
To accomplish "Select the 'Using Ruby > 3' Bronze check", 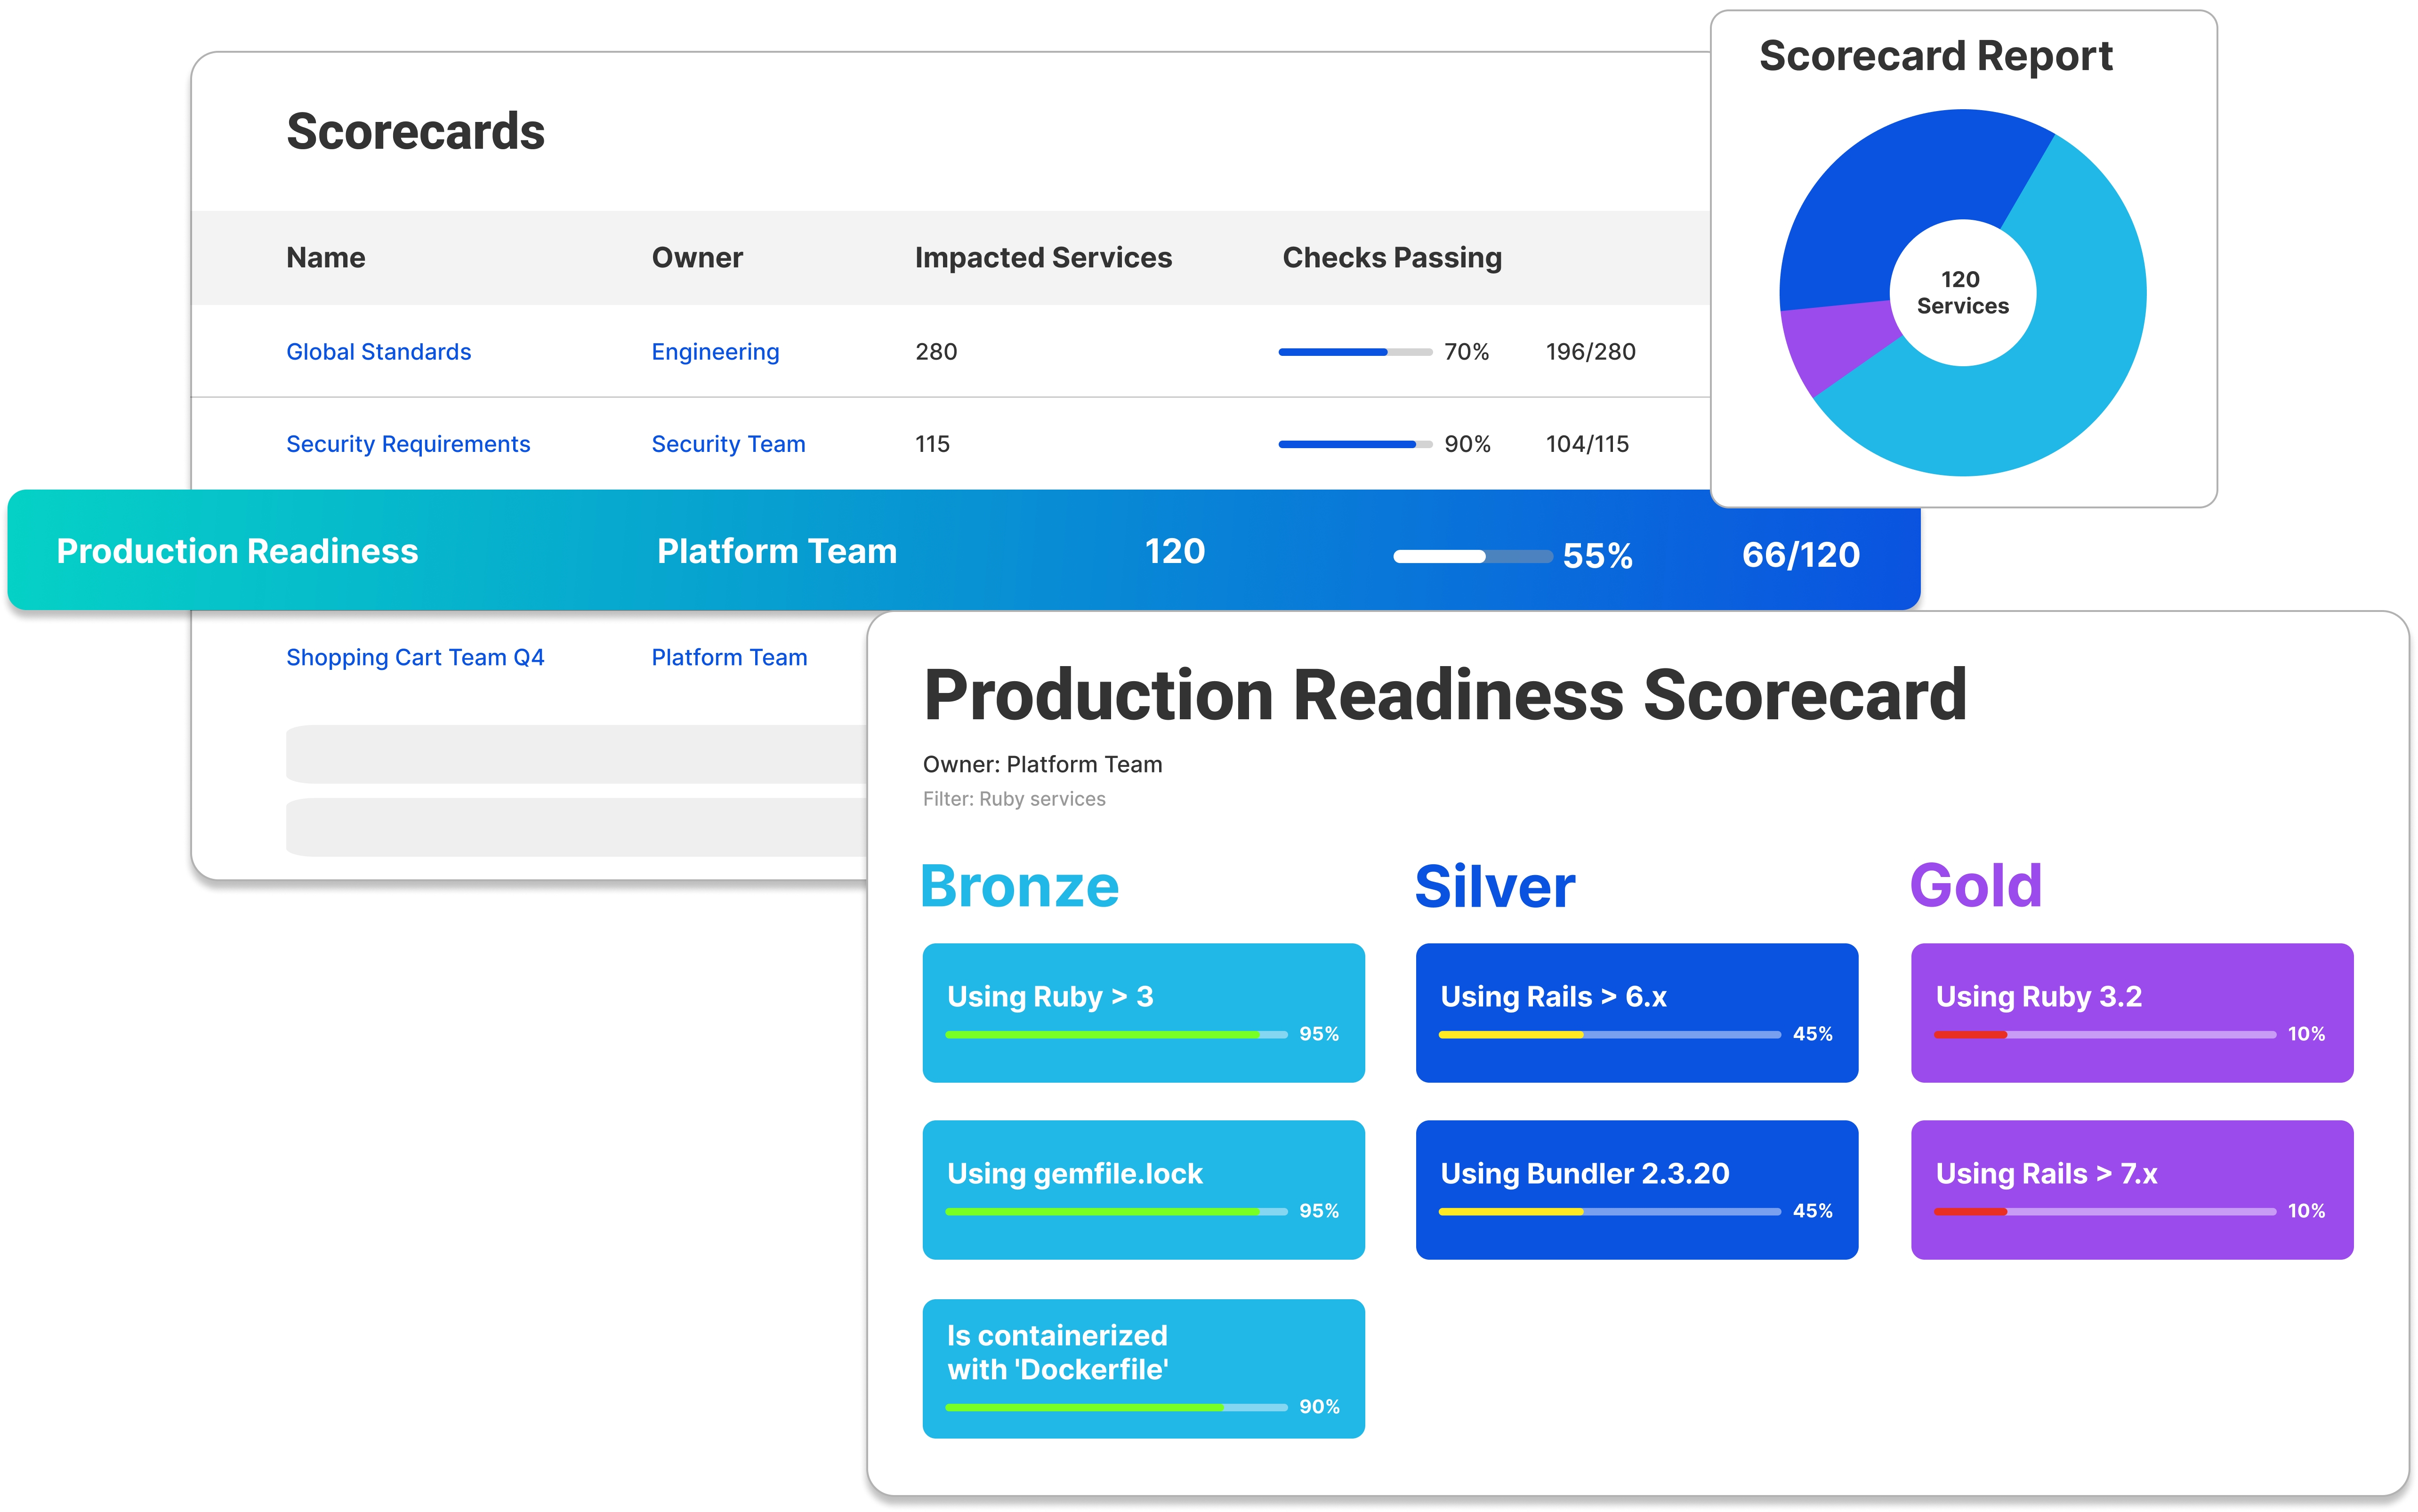I will click(x=1143, y=1013).
